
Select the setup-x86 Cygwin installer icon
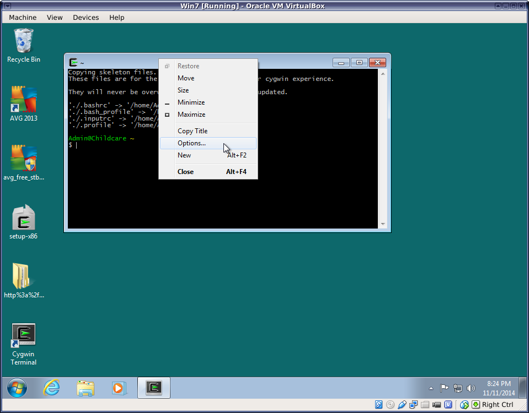[x=24, y=222]
